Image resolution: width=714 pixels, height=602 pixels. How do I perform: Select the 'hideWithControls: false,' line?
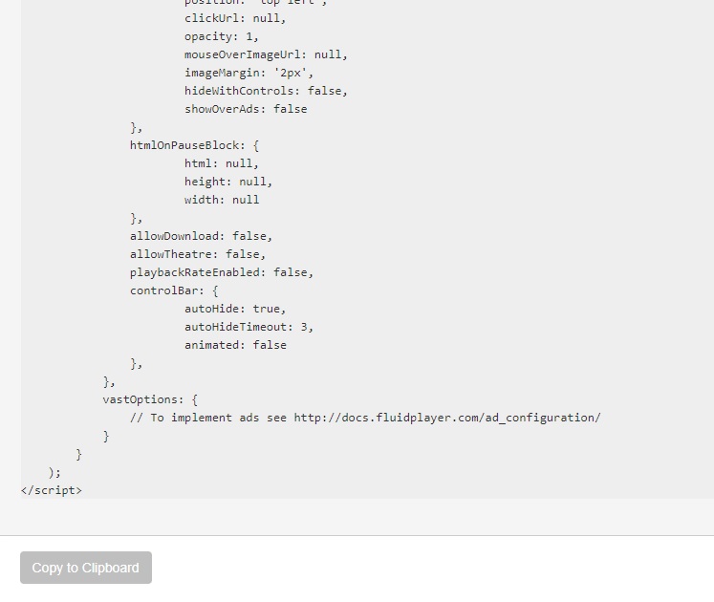[266, 91]
